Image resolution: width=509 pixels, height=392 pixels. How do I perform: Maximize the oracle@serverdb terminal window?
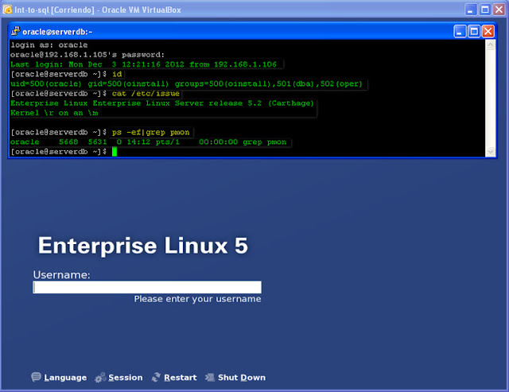[474, 32]
